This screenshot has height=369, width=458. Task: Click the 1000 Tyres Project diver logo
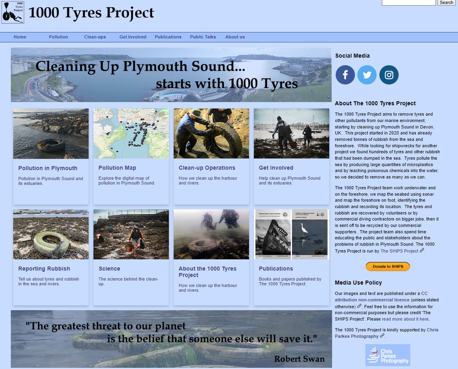pyautogui.click(x=13, y=13)
